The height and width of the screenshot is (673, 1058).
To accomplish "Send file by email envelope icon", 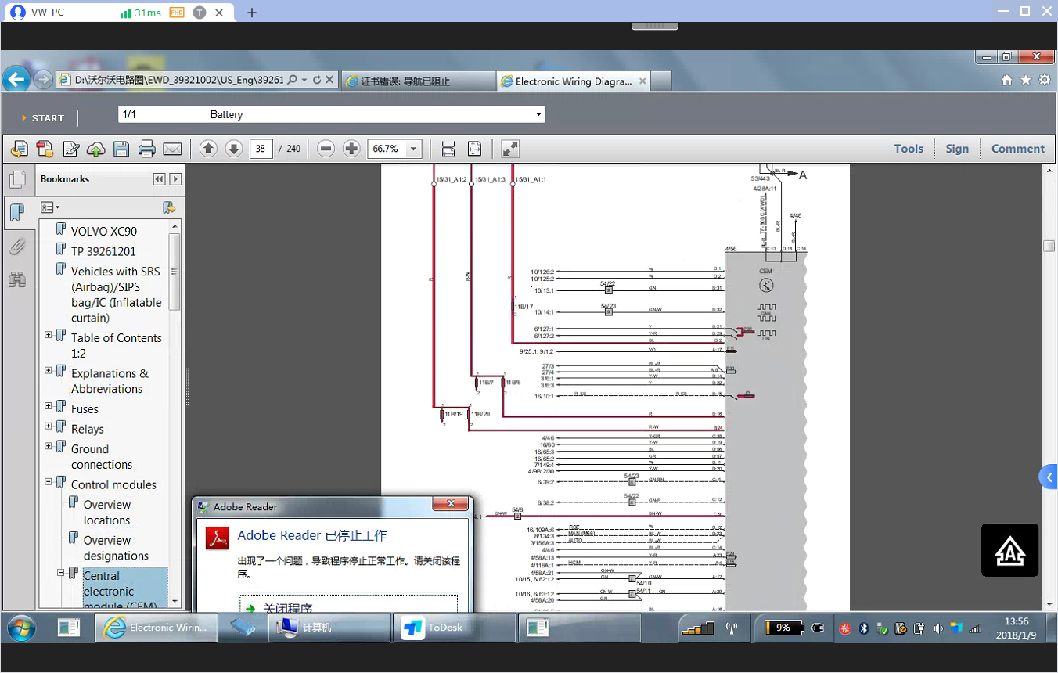I will pos(172,149).
